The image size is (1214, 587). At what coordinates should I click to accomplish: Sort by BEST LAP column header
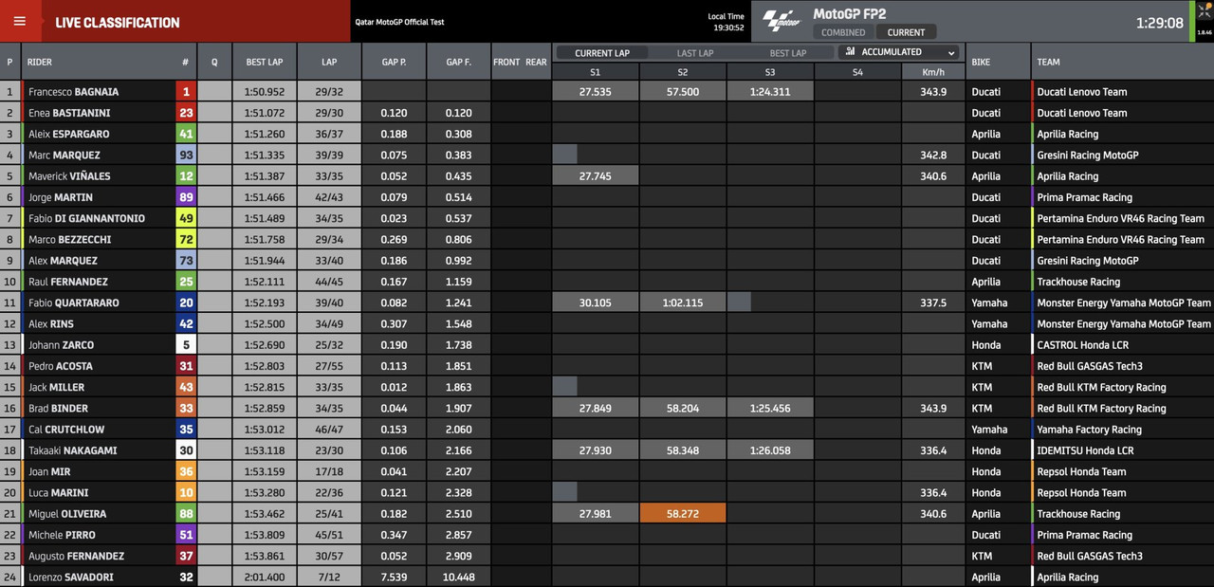[264, 62]
